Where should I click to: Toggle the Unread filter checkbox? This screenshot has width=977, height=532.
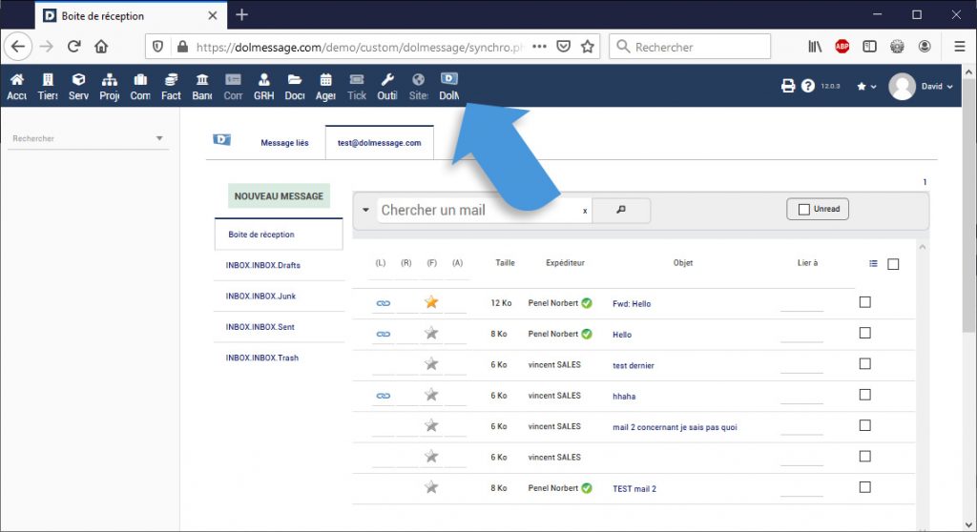pyautogui.click(x=803, y=209)
